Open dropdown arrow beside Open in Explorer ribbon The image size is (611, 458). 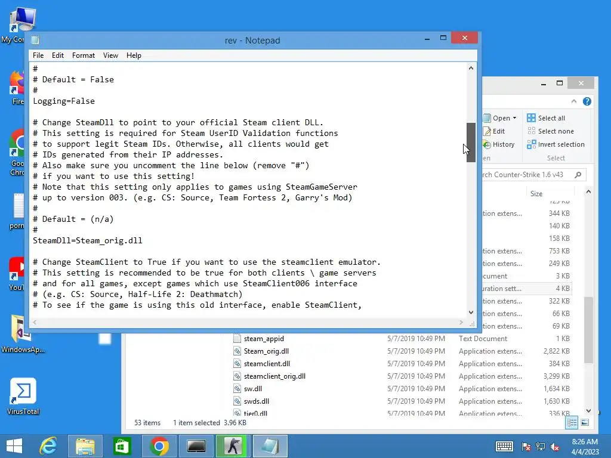click(x=515, y=118)
